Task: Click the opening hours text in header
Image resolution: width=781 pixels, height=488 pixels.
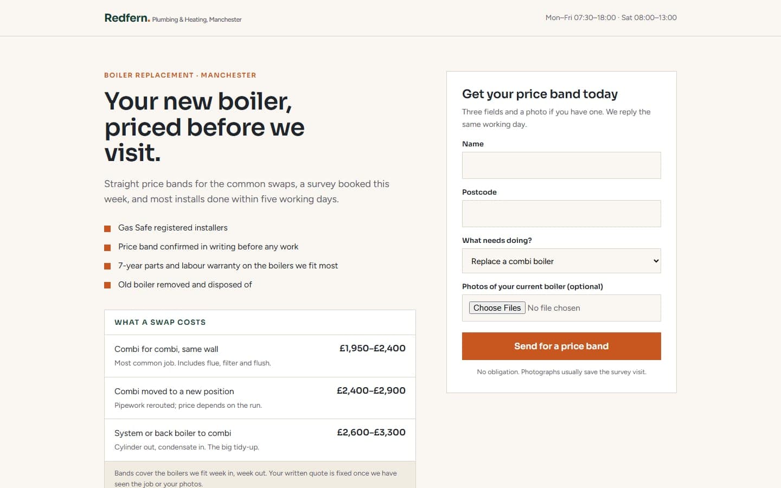Action: point(611,17)
